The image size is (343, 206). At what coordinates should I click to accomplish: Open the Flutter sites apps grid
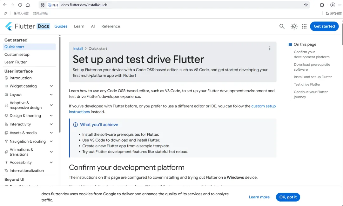coord(304,26)
